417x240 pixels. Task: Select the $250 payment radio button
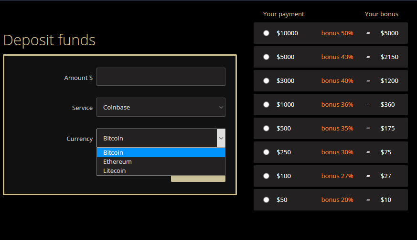[266, 152]
